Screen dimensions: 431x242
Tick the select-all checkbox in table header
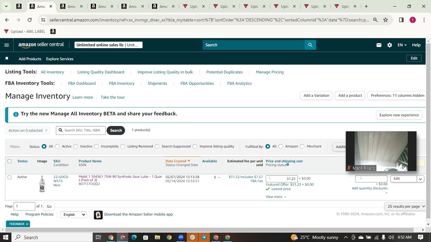coord(9,161)
